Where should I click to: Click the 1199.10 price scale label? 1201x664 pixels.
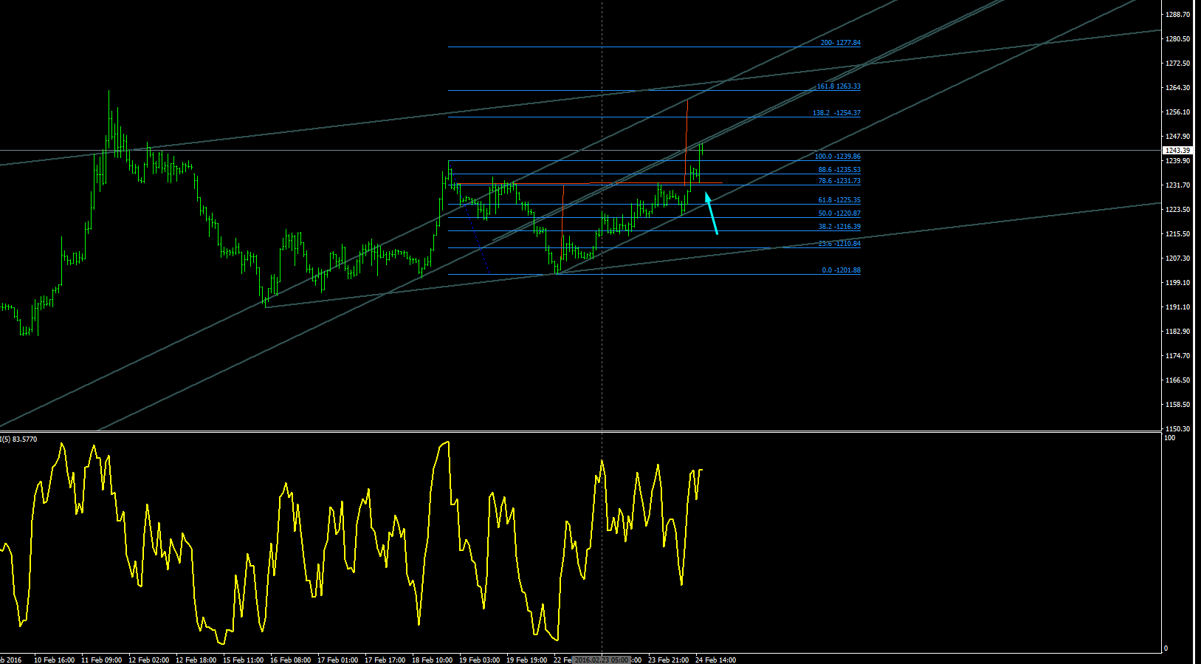1177,283
